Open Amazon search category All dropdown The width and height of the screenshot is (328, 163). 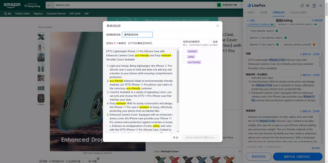(50, 5)
